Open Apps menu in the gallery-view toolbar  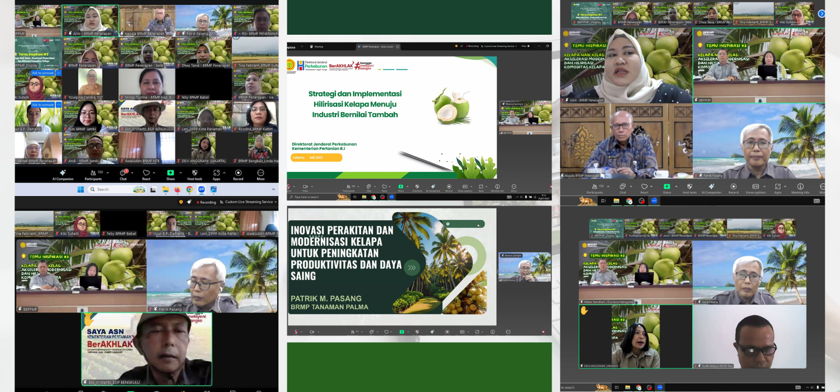216,174
